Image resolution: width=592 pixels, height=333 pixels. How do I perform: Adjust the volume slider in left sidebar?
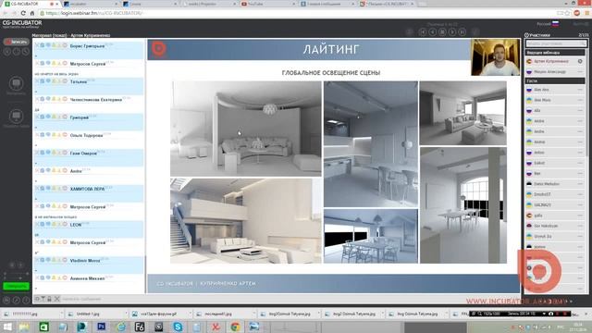point(17,274)
